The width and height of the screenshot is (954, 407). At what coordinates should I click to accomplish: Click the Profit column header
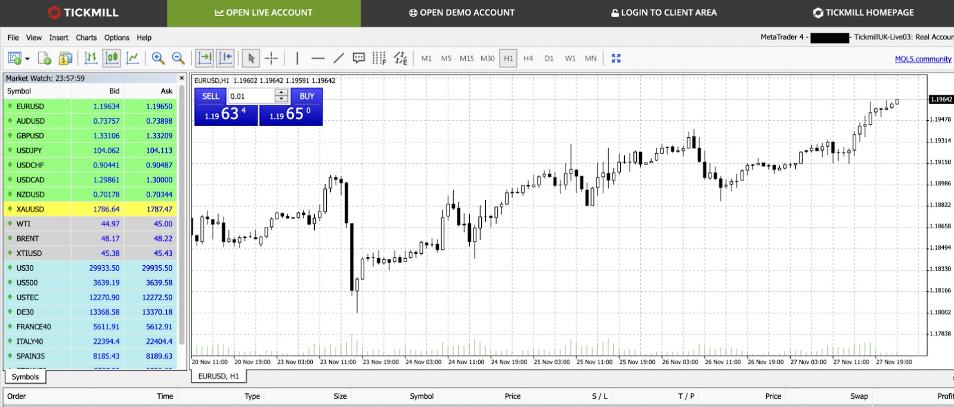pos(945,396)
